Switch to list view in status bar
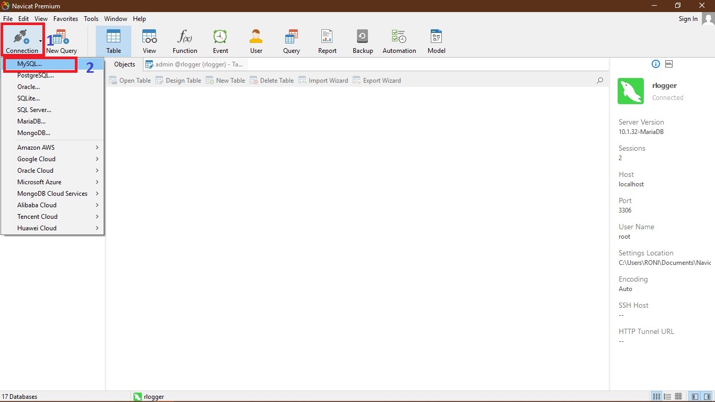This screenshot has height=402, width=715. click(667, 396)
